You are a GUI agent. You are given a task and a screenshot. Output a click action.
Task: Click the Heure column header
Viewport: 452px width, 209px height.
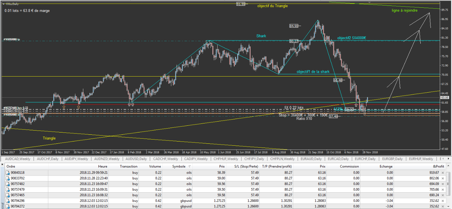pos(103,166)
